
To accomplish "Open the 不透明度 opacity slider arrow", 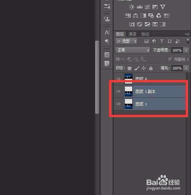I will [x=186, y=50].
